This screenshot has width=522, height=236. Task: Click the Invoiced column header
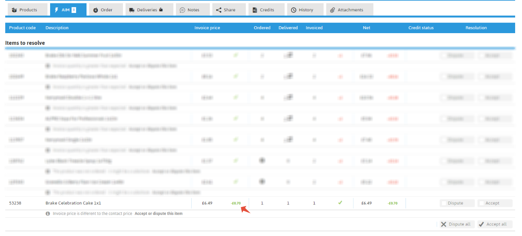[x=314, y=28]
